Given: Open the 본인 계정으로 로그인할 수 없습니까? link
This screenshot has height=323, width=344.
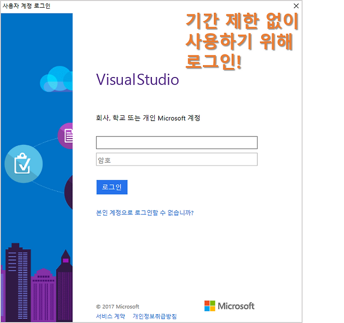Looking at the screenshot, I should 145,212.
